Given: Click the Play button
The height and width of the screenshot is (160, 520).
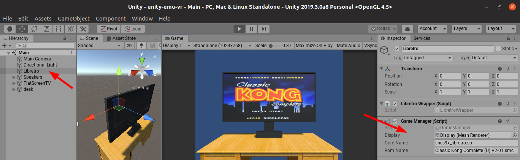Looking at the screenshot, I should coord(239,29).
